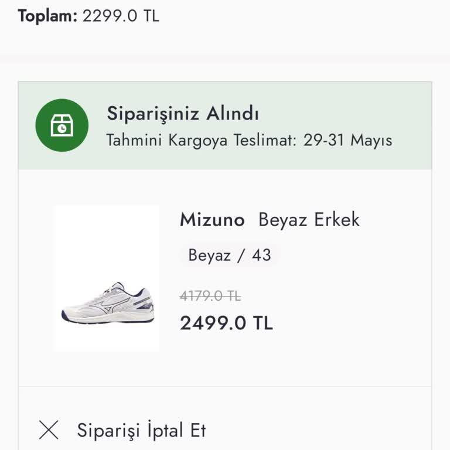
Task: Open the Mizuno shoe product thumbnail
Action: (107, 278)
